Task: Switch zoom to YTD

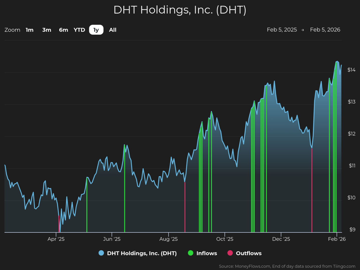Action: (79, 30)
